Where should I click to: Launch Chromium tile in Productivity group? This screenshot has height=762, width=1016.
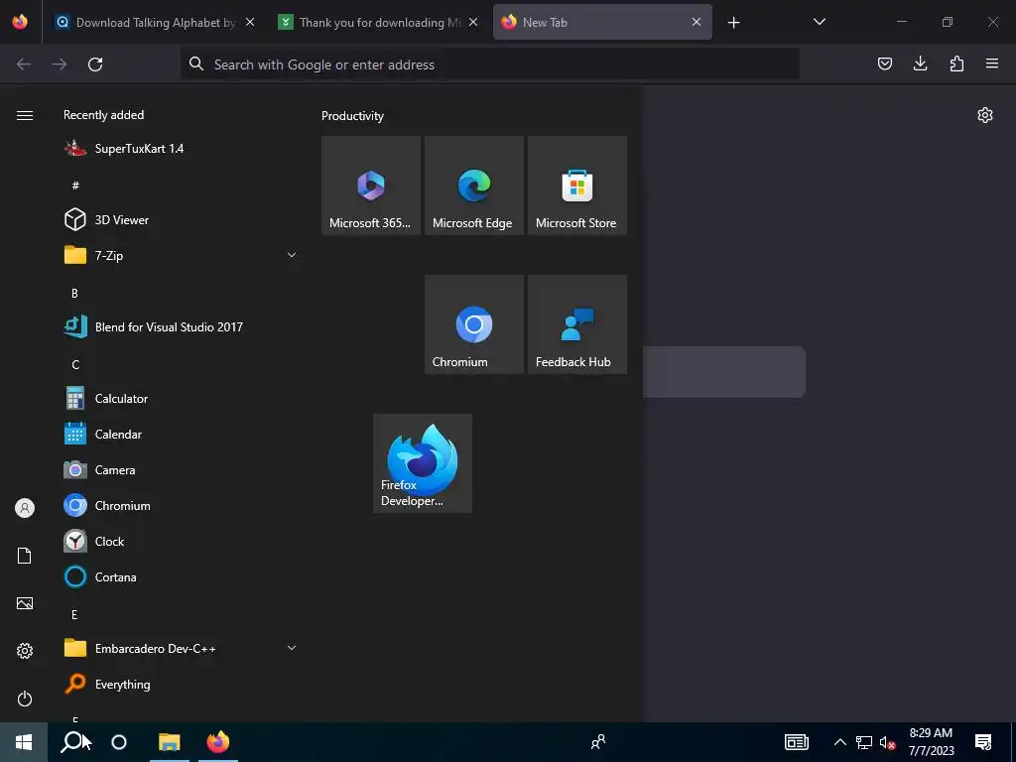point(473,324)
